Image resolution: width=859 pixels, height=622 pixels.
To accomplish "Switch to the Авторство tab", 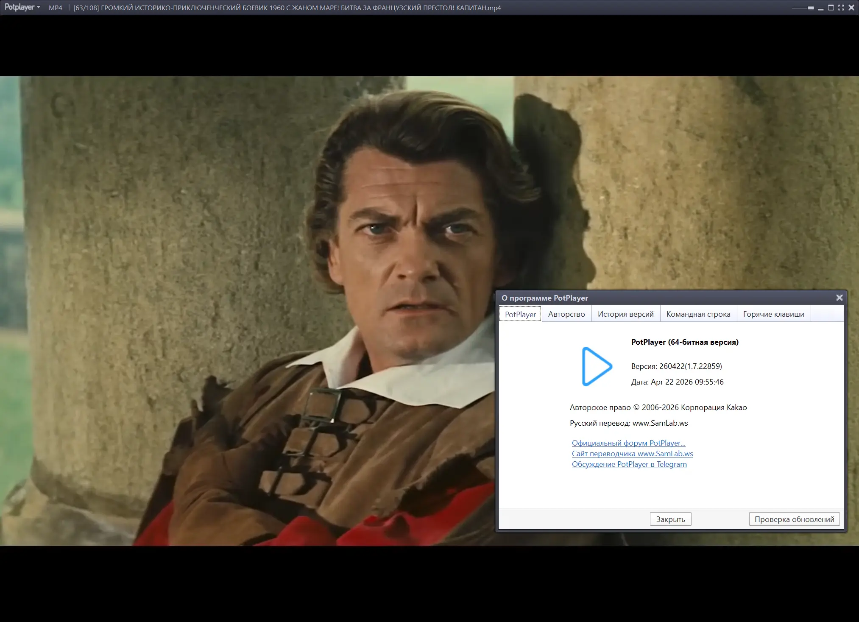I will [x=566, y=314].
